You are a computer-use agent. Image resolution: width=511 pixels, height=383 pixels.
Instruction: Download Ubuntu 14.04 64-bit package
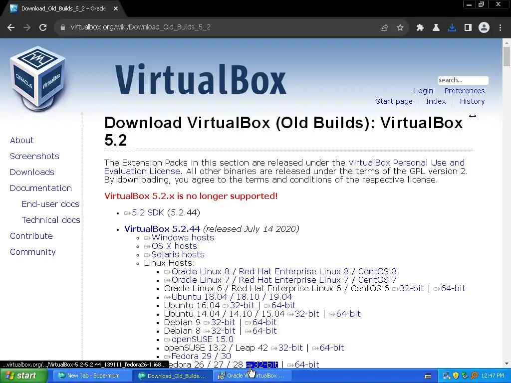pos(348,314)
